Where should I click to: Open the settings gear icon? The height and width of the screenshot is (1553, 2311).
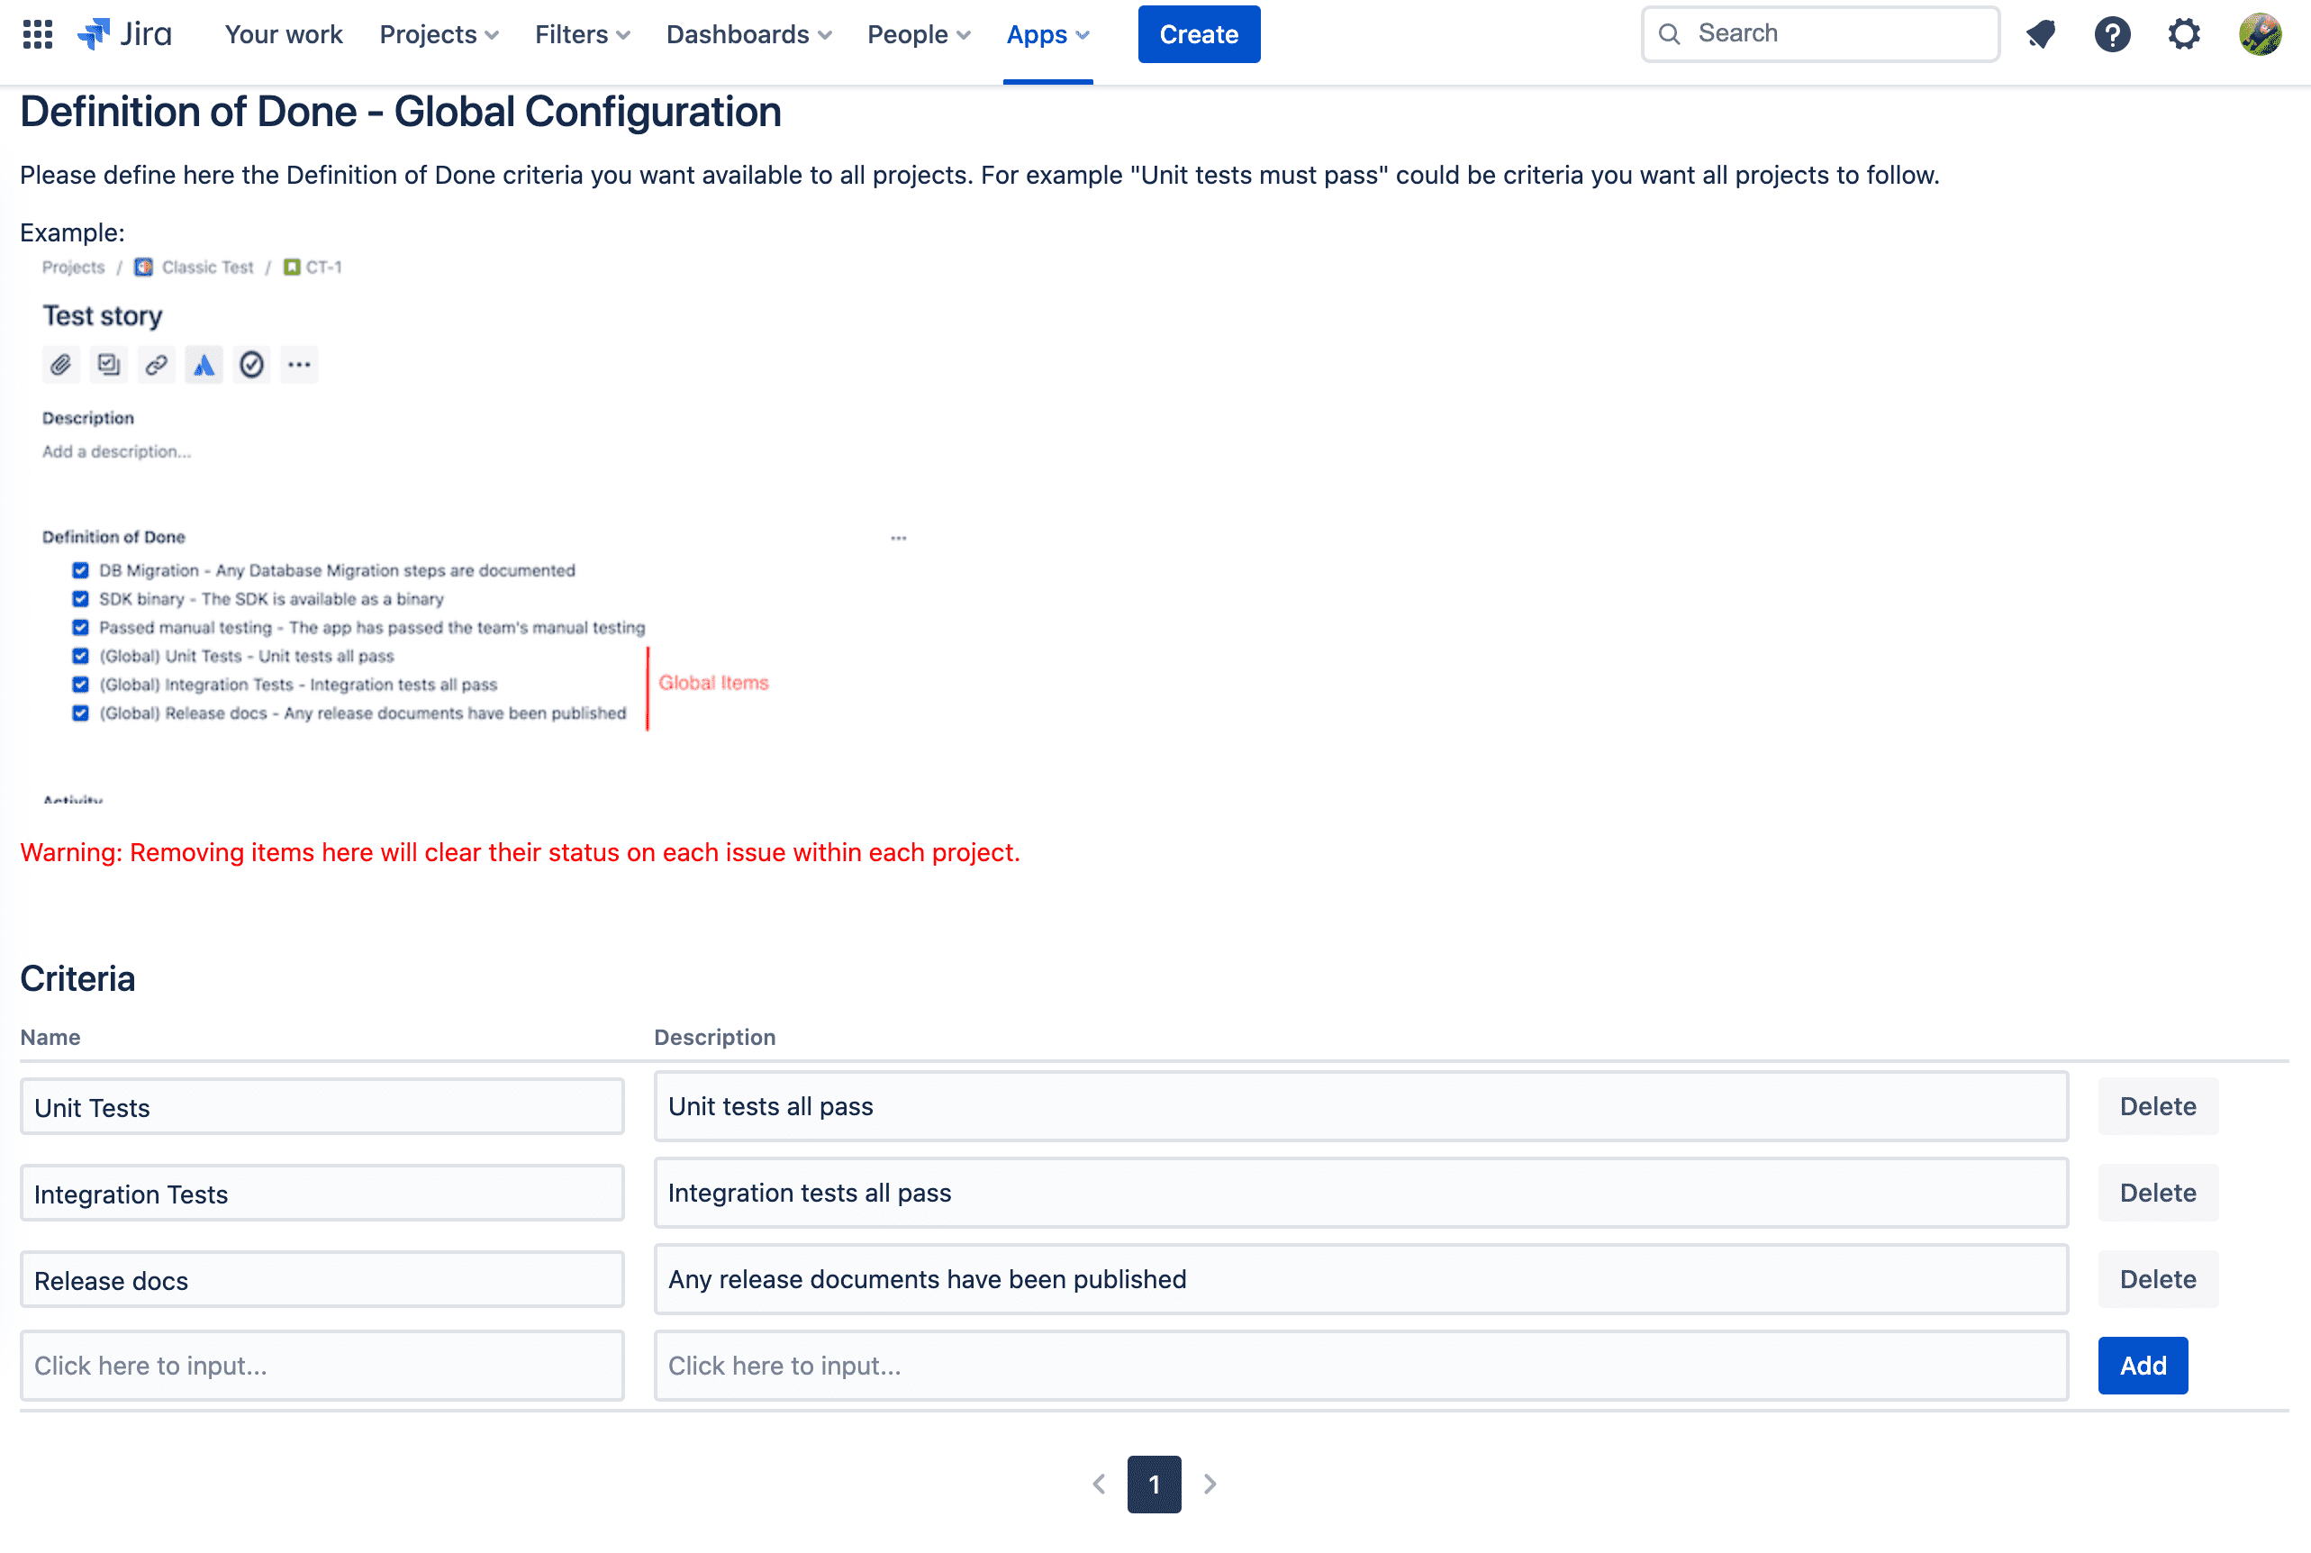[x=2183, y=34]
